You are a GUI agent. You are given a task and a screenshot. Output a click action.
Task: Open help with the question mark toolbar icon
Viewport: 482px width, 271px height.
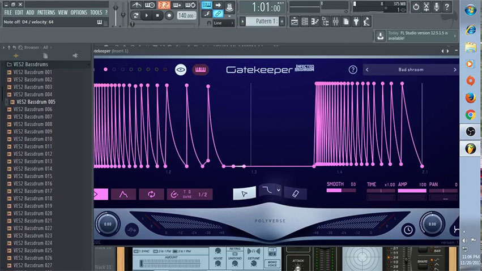click(447, 7)
